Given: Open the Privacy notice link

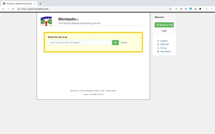Looking at the screenshot, I should point(111,91).
